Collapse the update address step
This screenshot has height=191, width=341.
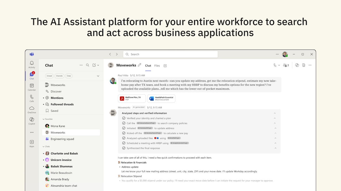(275, 128)
